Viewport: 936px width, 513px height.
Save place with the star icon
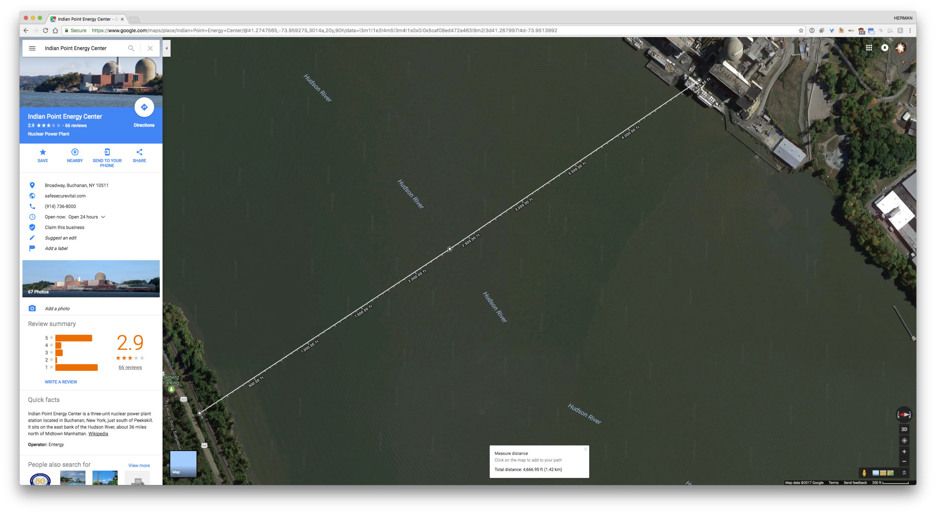pos(43,152)
